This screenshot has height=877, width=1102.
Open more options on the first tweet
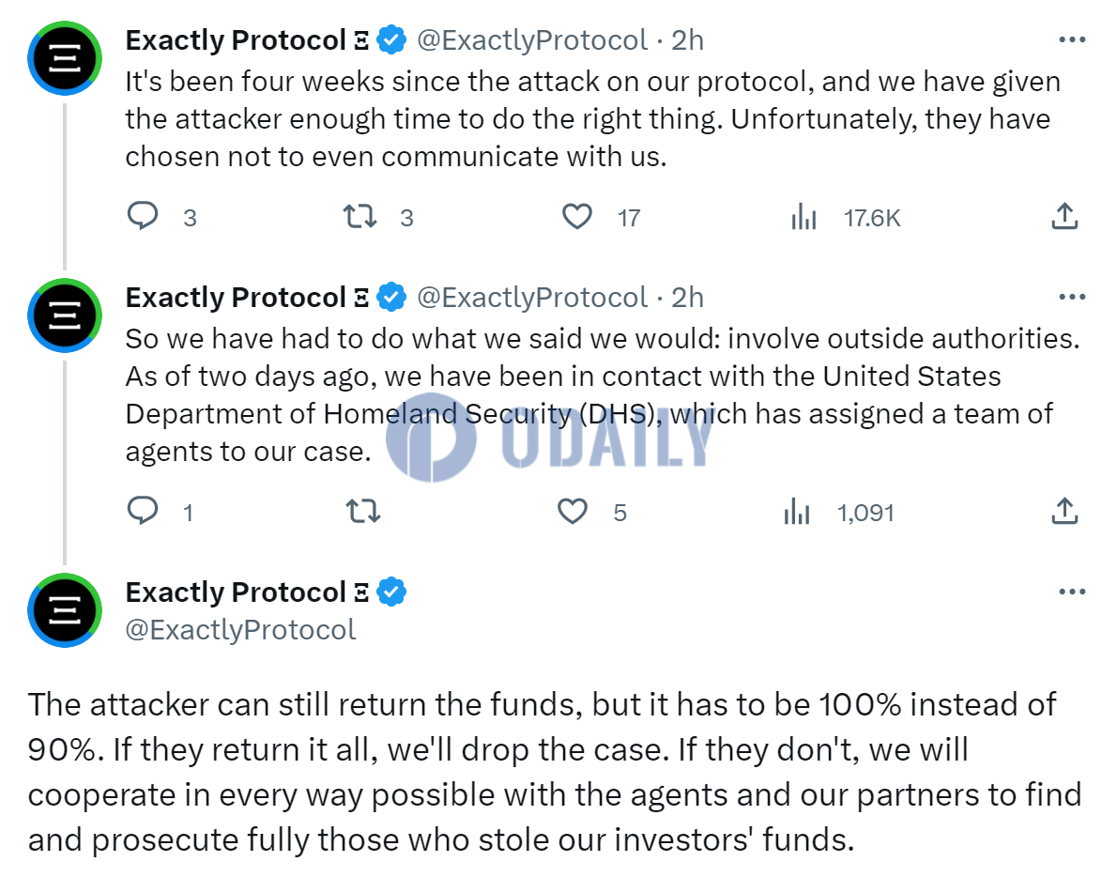(1073, 39)
